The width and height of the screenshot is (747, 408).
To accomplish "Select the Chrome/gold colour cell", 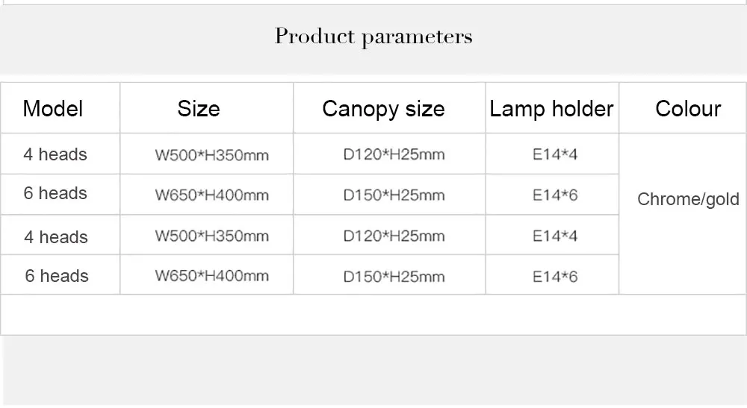I will pyautogui.click(x=689, y=199).
